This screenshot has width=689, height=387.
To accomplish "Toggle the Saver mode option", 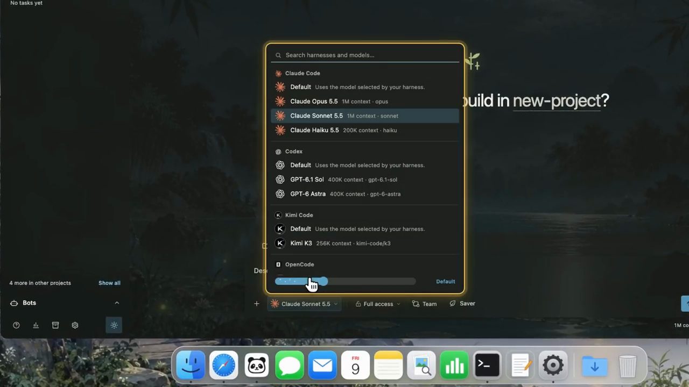I will pos(462,304).
